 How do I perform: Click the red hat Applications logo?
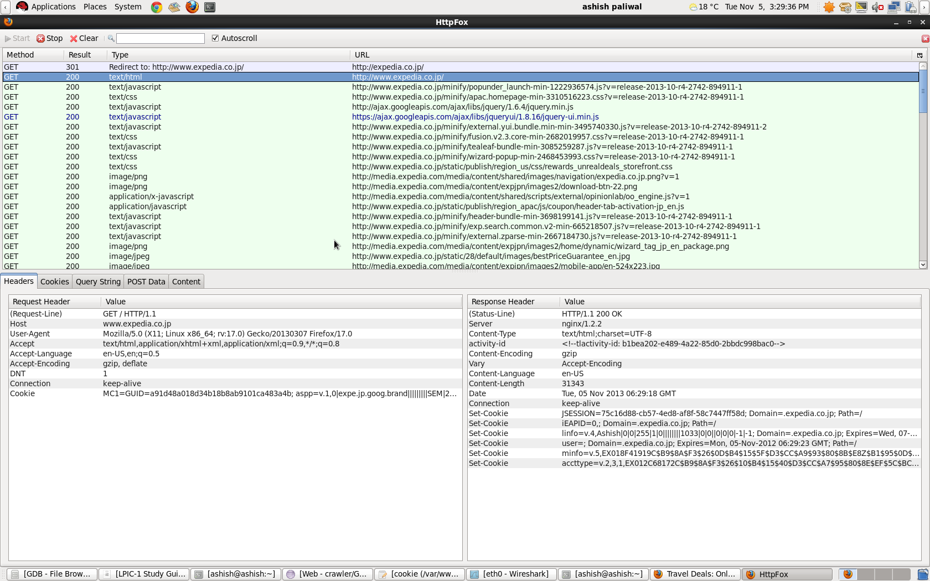click(22, 7)
